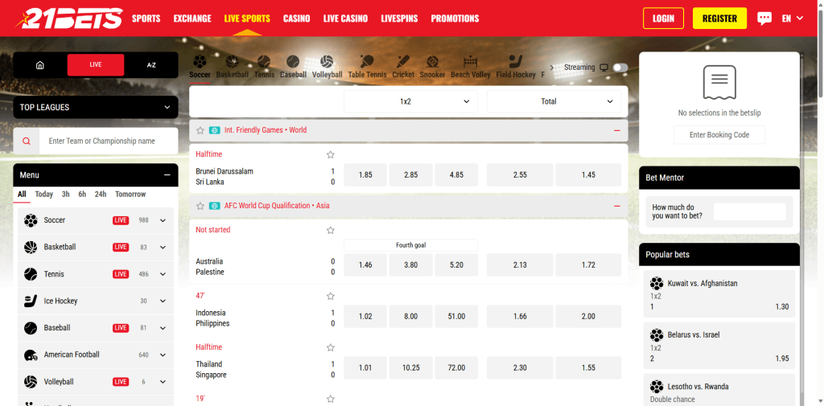The height and width of the screenshot is (406, 824).
Task: Select the Field Hockey icon in sports bar
Action: click(x=516, y=62)
